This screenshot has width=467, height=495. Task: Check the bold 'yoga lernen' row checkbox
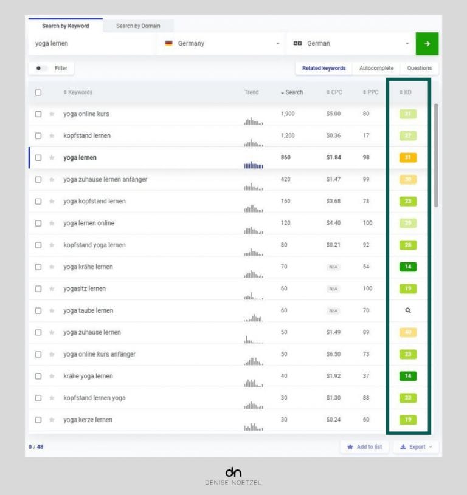[38, 157]
